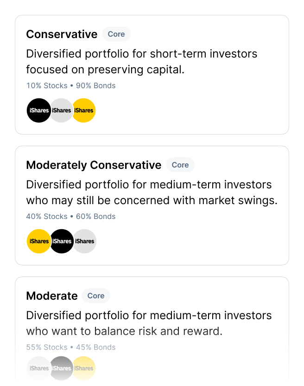The height and width of the screenshot is (386, 304).
Task: Select the Core badge beside Moderate
Action: click(96, 296)
